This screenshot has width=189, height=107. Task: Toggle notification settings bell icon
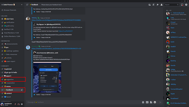153,5
